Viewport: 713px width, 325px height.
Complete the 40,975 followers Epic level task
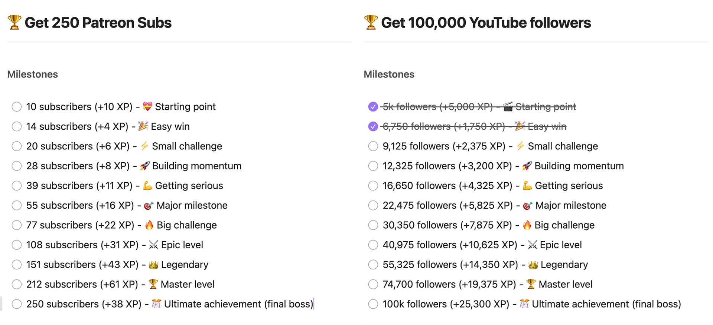(x=373, y=245)
